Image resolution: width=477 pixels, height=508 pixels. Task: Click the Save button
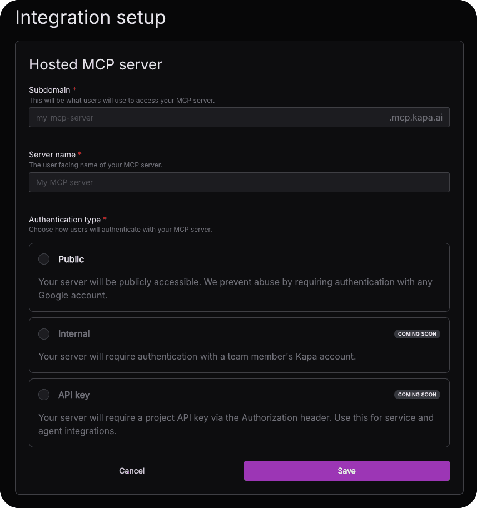[x=346, y=471]
